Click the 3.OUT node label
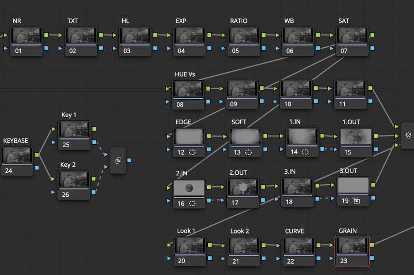Screen dimensions: 414x275 tap(348, 171)
